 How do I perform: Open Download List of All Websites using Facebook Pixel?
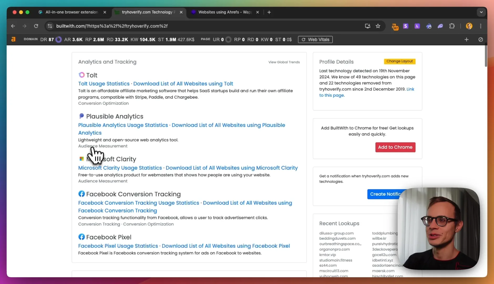pyautogui.click(x=226, y=246)
